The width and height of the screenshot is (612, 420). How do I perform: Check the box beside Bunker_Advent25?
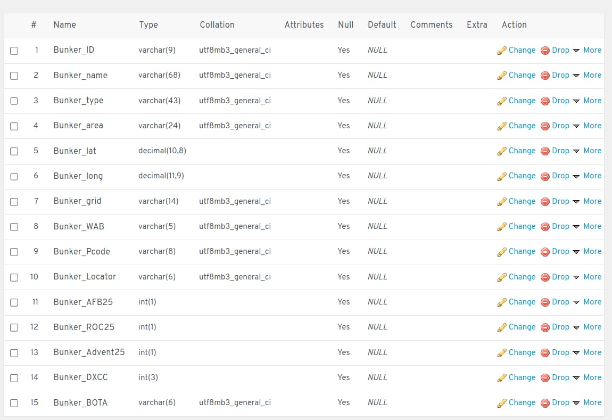pyautogui.click(x=14, y=353)
